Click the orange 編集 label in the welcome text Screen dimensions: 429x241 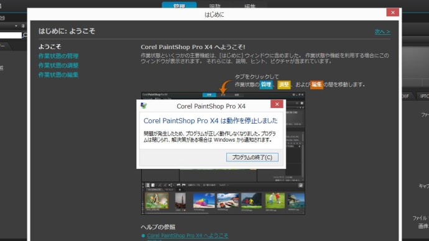pos(316,84)
